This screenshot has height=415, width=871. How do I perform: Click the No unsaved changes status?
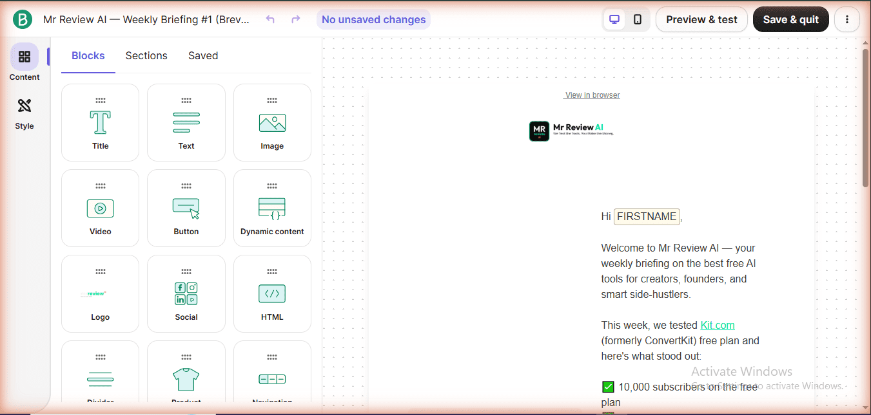pos(373,19)
